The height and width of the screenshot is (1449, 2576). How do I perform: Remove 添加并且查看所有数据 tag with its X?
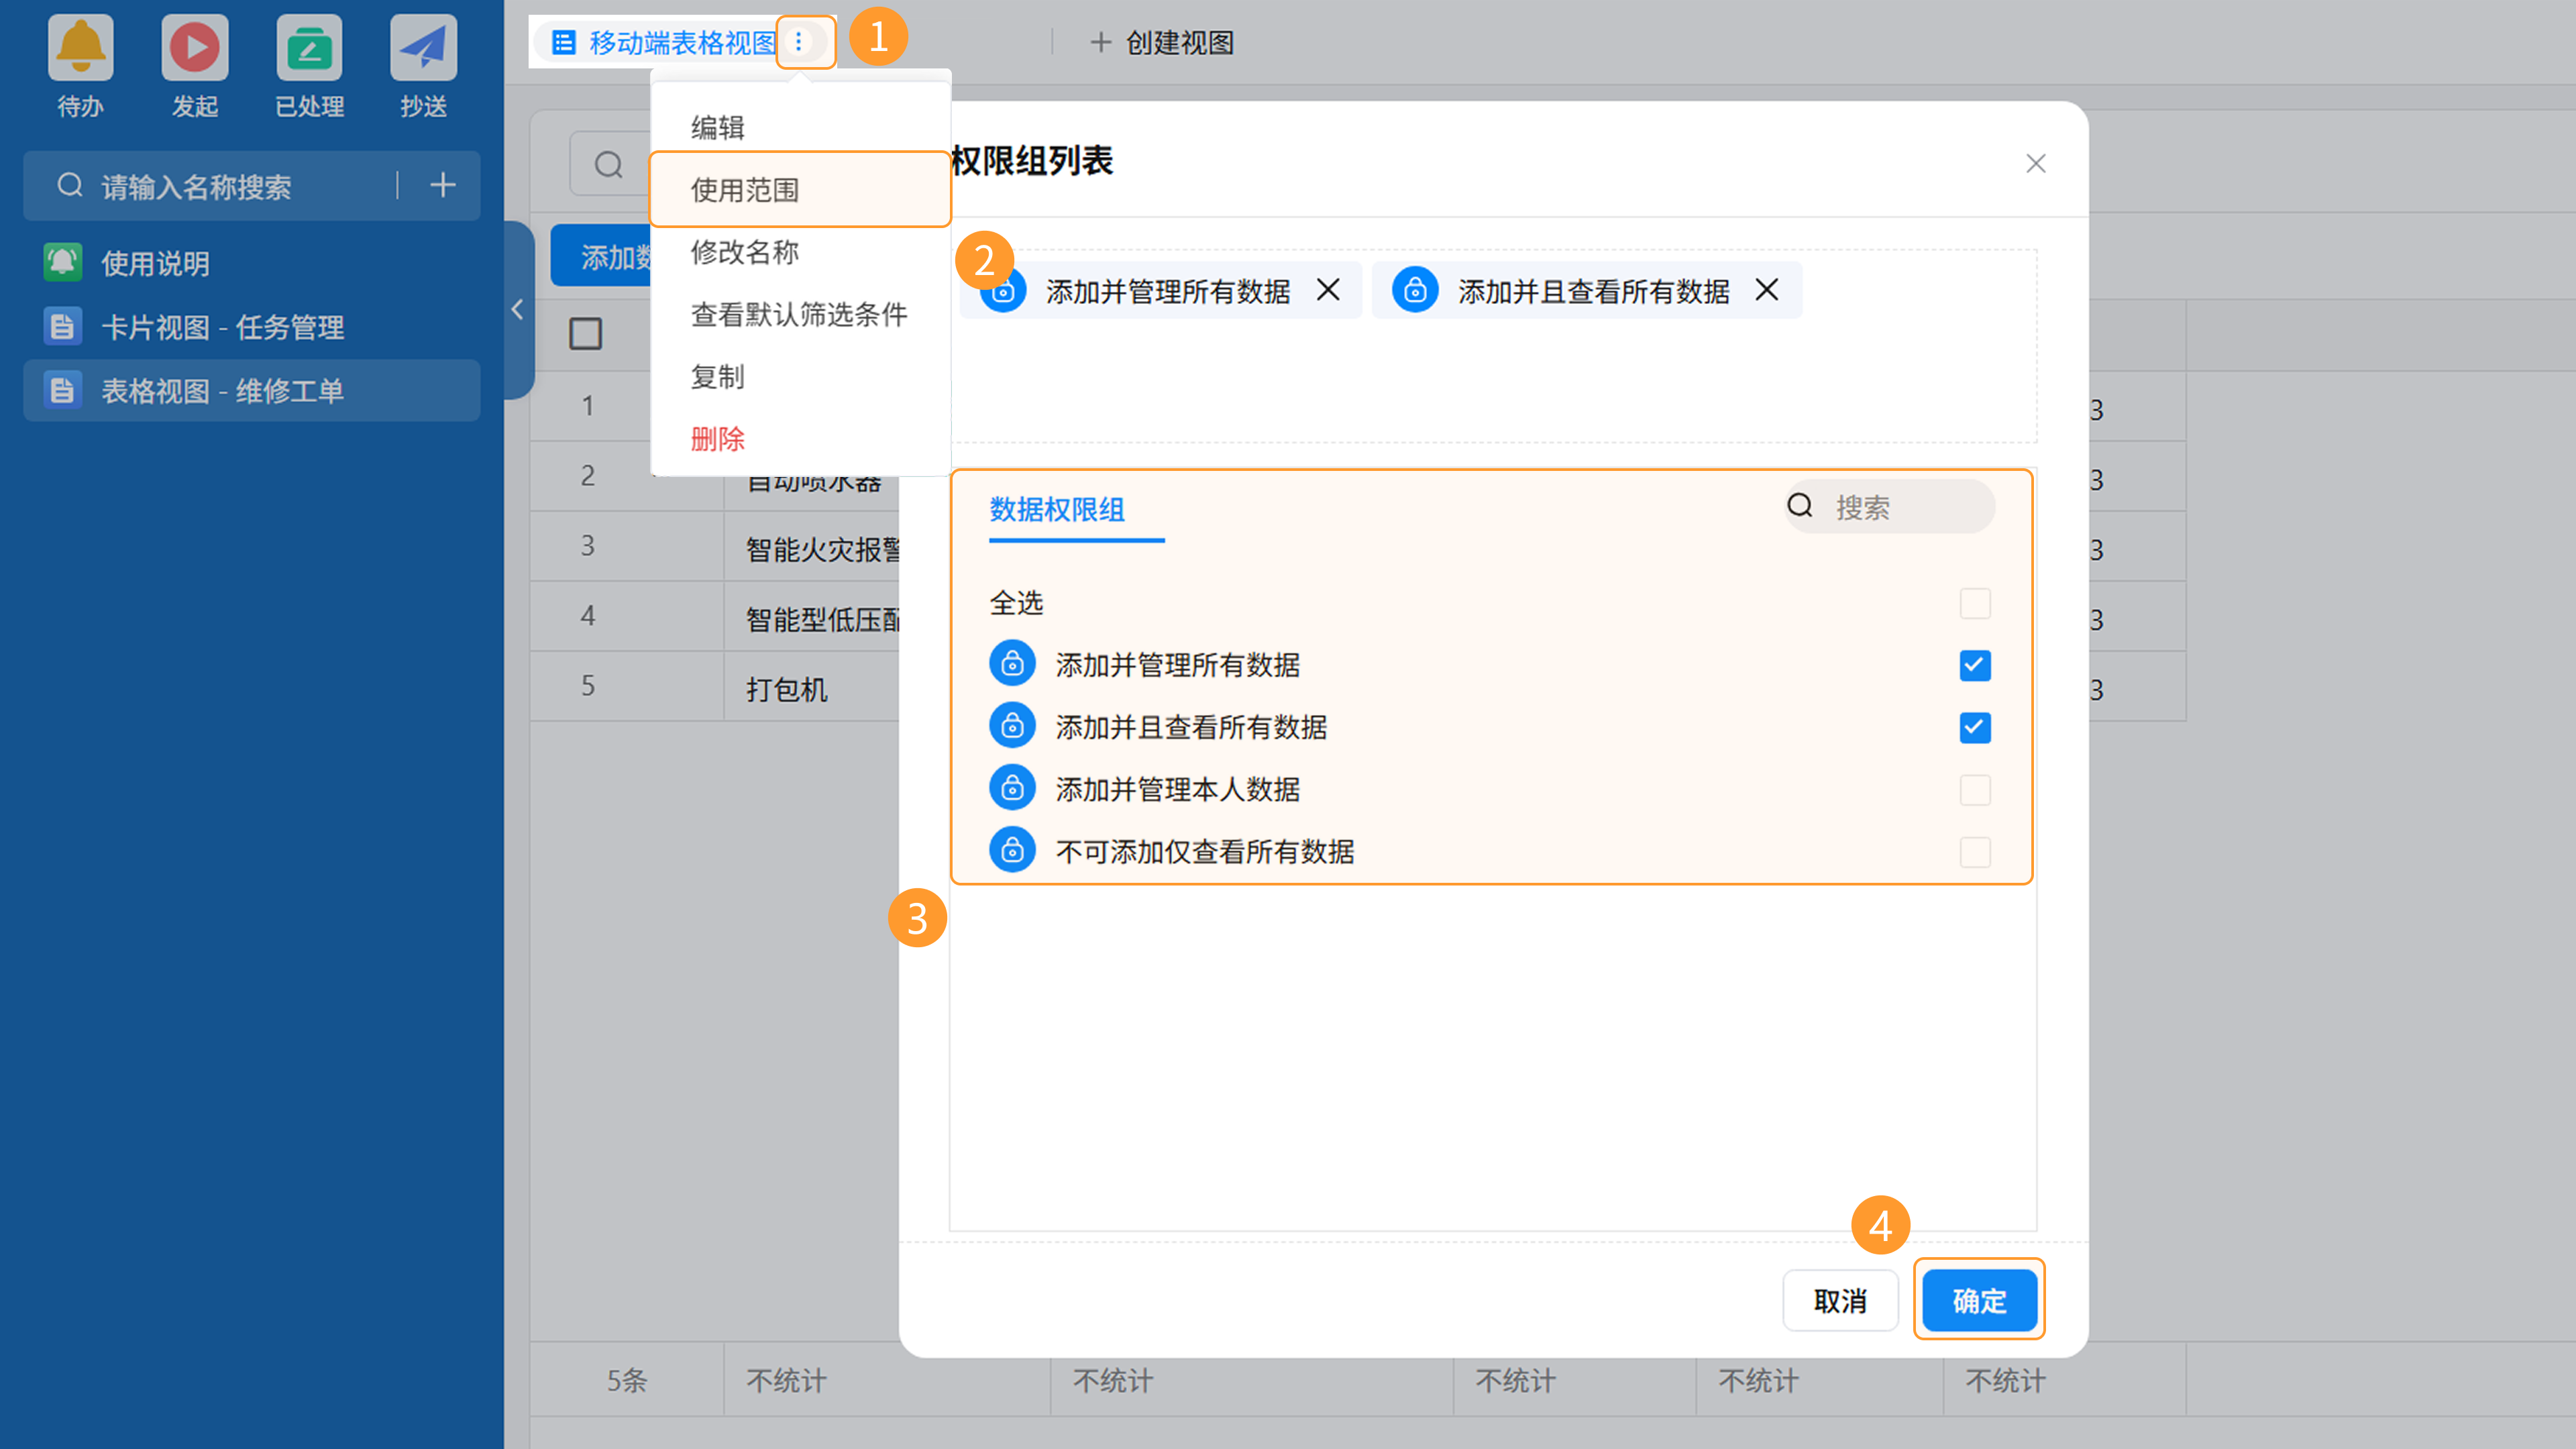1767,290
